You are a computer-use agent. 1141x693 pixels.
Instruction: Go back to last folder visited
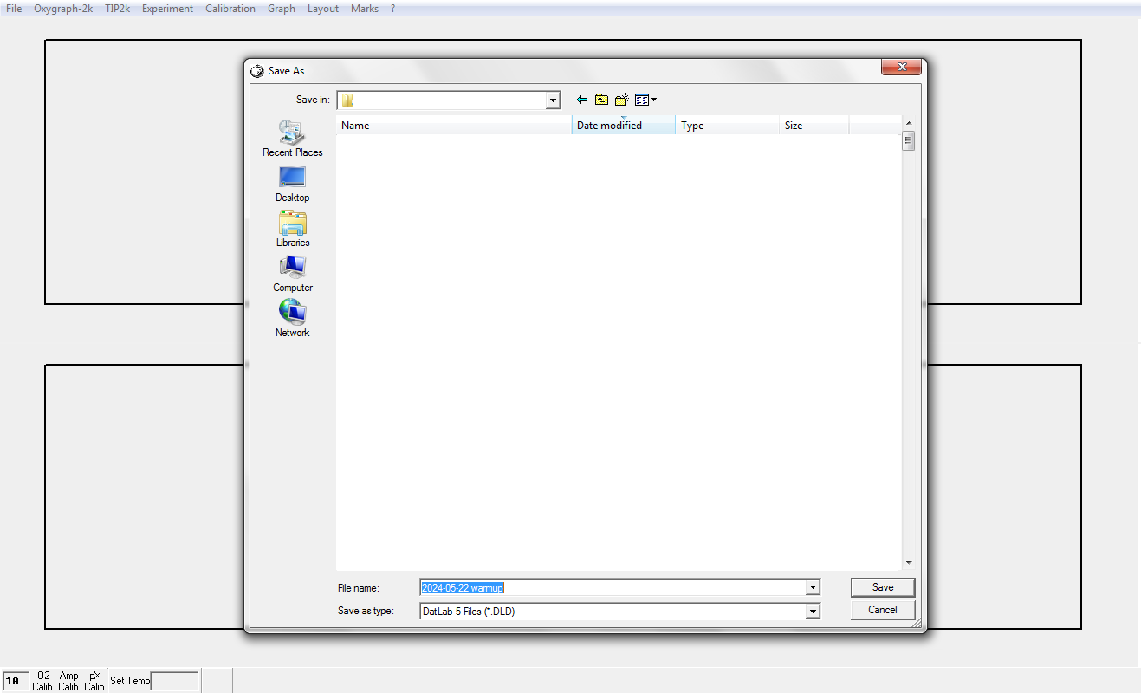(582, 100)
